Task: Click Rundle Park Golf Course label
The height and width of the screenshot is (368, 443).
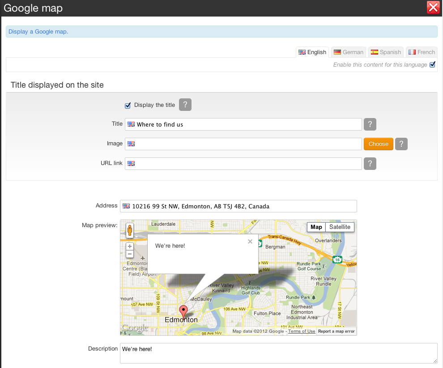Action: [x=309, y=266]
